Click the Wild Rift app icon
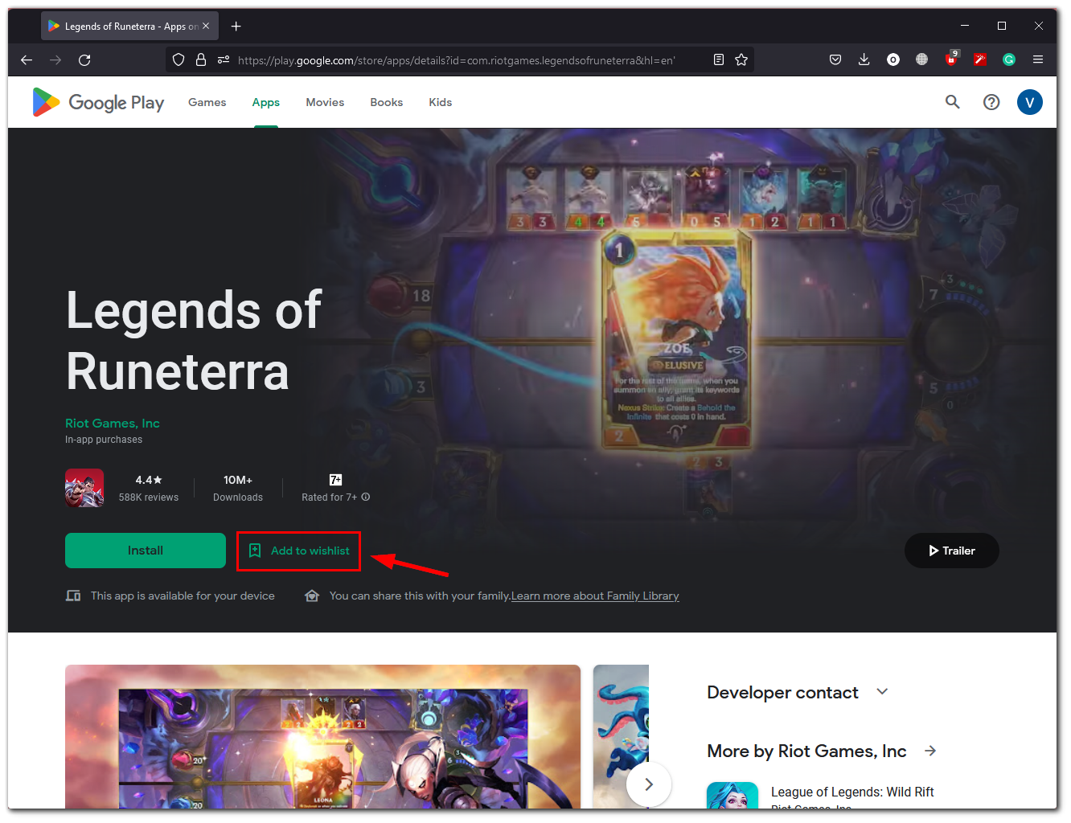The height and width of the screenshot is (823, 1071). (x=732, y=796)
